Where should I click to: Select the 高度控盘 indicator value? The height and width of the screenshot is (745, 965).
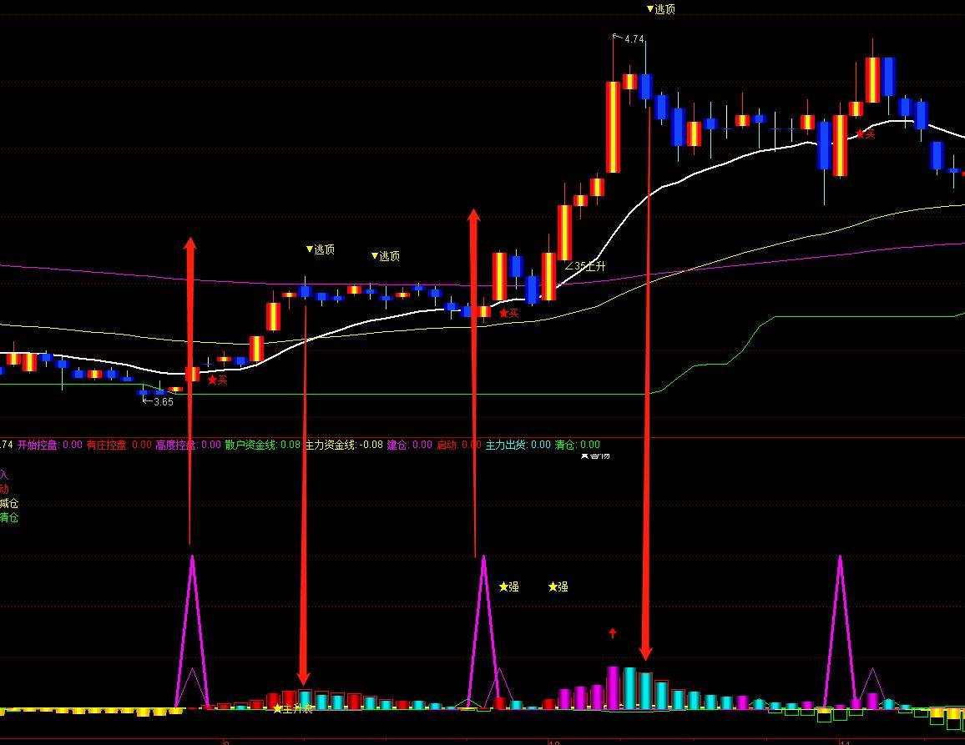[189, 445]
